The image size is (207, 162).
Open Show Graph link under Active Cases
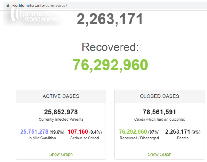coord(61,154)
